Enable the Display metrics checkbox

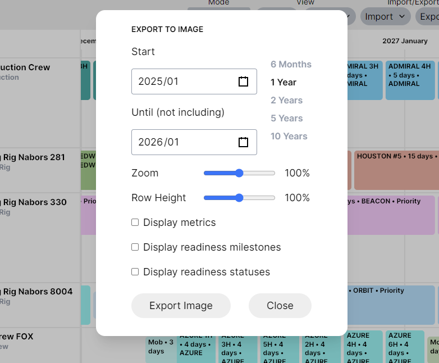135,223
